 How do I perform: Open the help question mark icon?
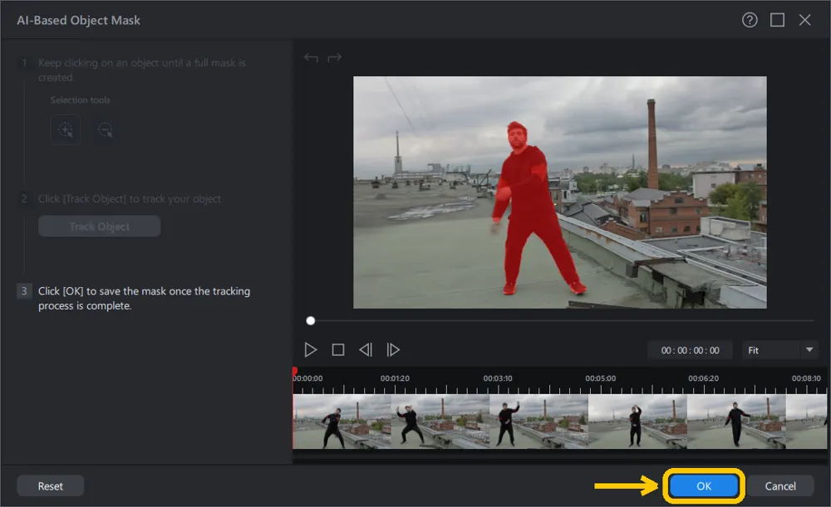coord(750,20)
